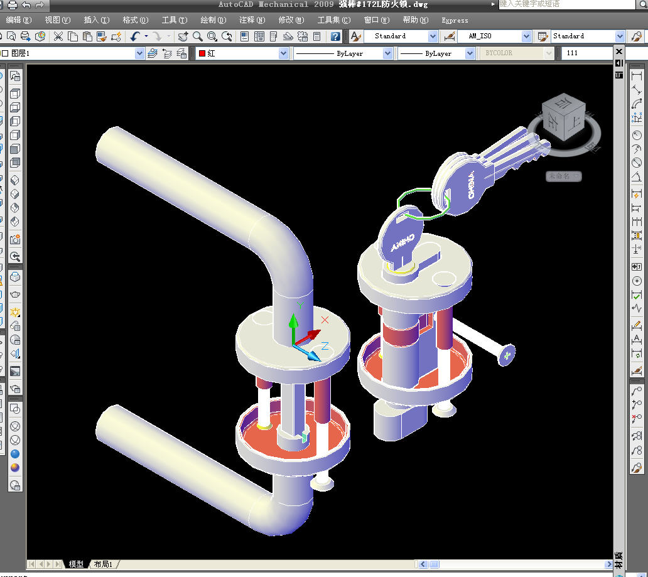The height and width of the screenshot is (577, 648).
Task: Click the Undo arrow in the quick access bar
Action: click(x=26, y=5)
